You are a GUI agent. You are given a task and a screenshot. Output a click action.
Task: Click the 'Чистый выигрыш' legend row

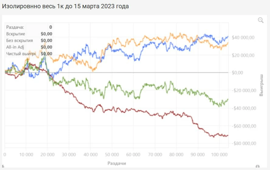point(29,54)
